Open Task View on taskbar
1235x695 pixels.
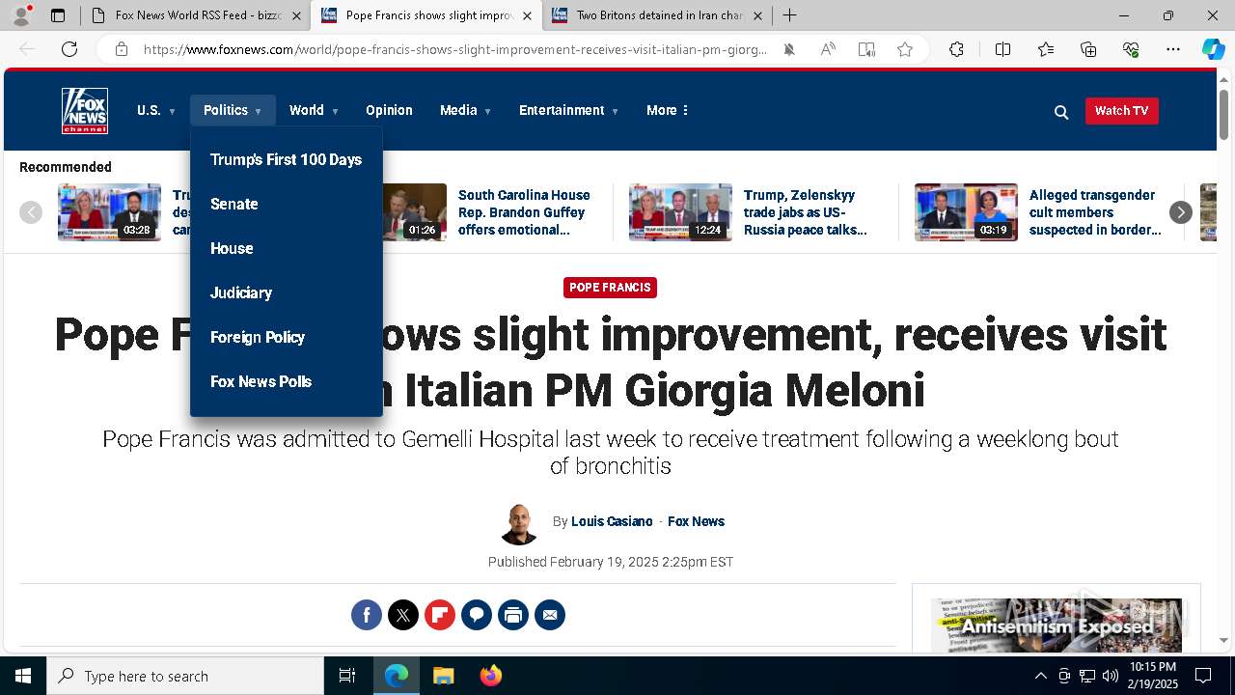tap(347, 676)
